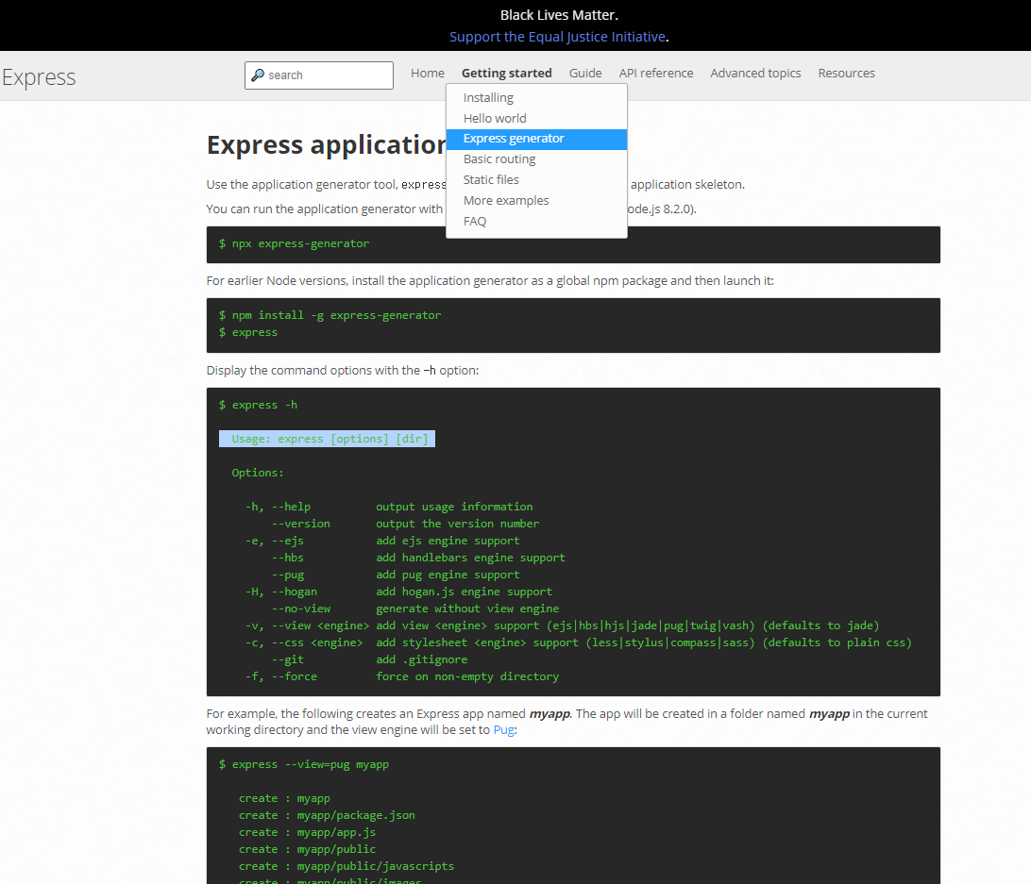Open the FAQ page from the menu
The image size is (1031, 884).
(x=475, y=221)
